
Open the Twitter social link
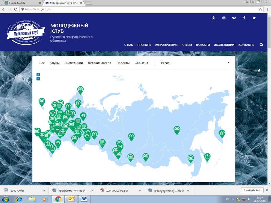point(254,18)
